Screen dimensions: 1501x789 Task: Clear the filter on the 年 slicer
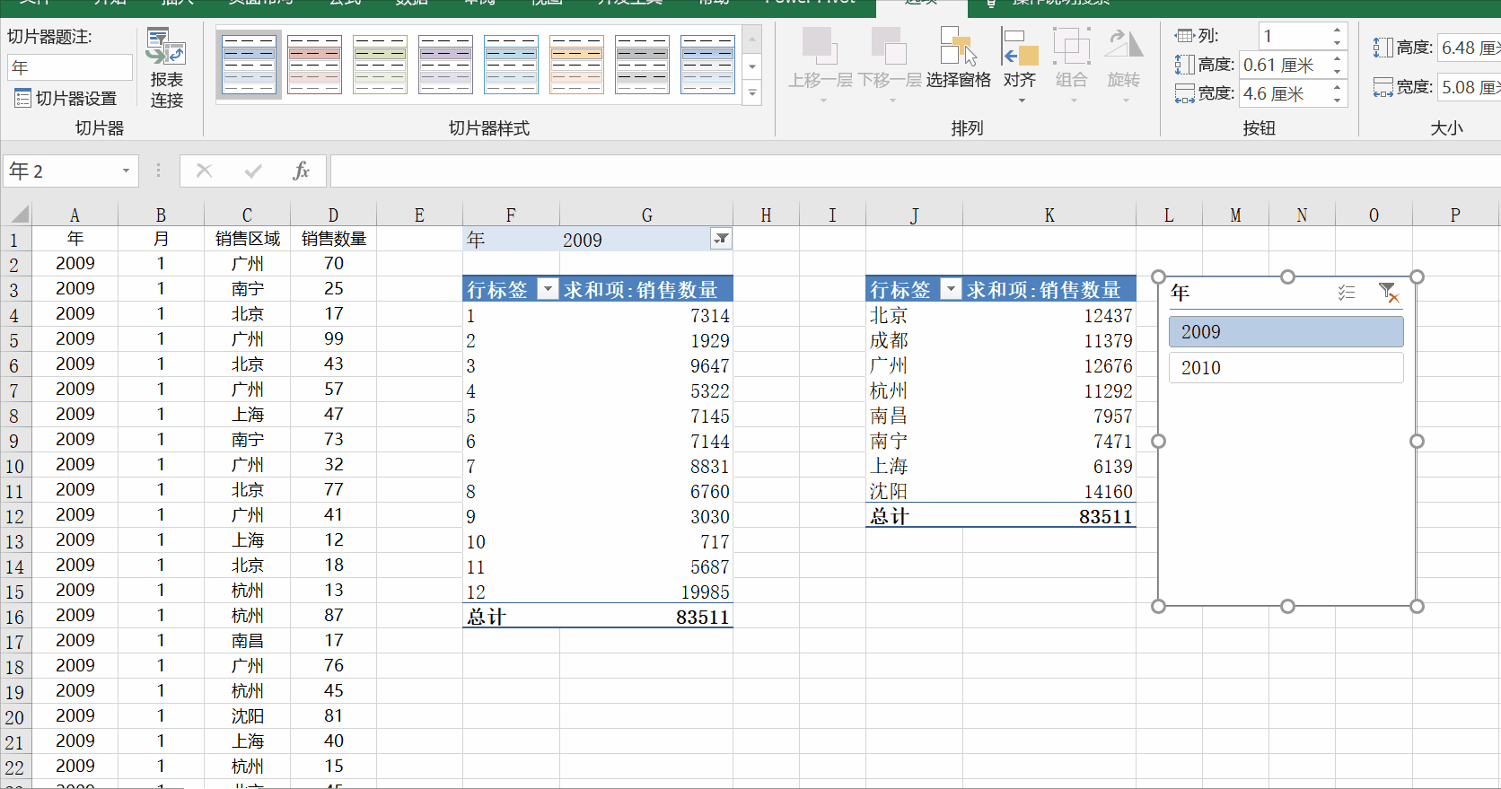point(1388,293)
